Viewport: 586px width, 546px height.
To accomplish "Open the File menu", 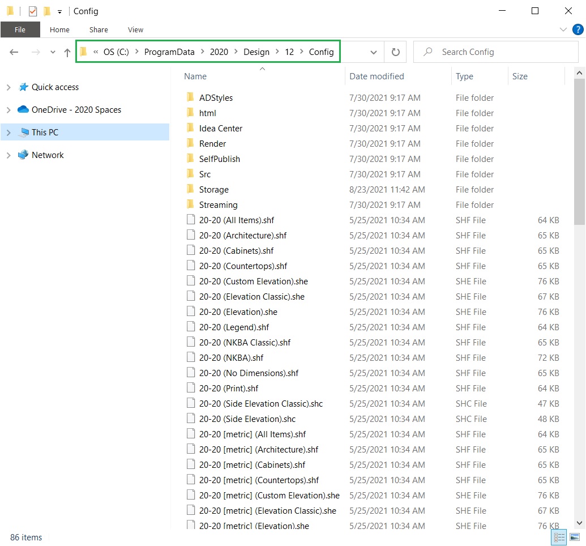I will (20, 29).
